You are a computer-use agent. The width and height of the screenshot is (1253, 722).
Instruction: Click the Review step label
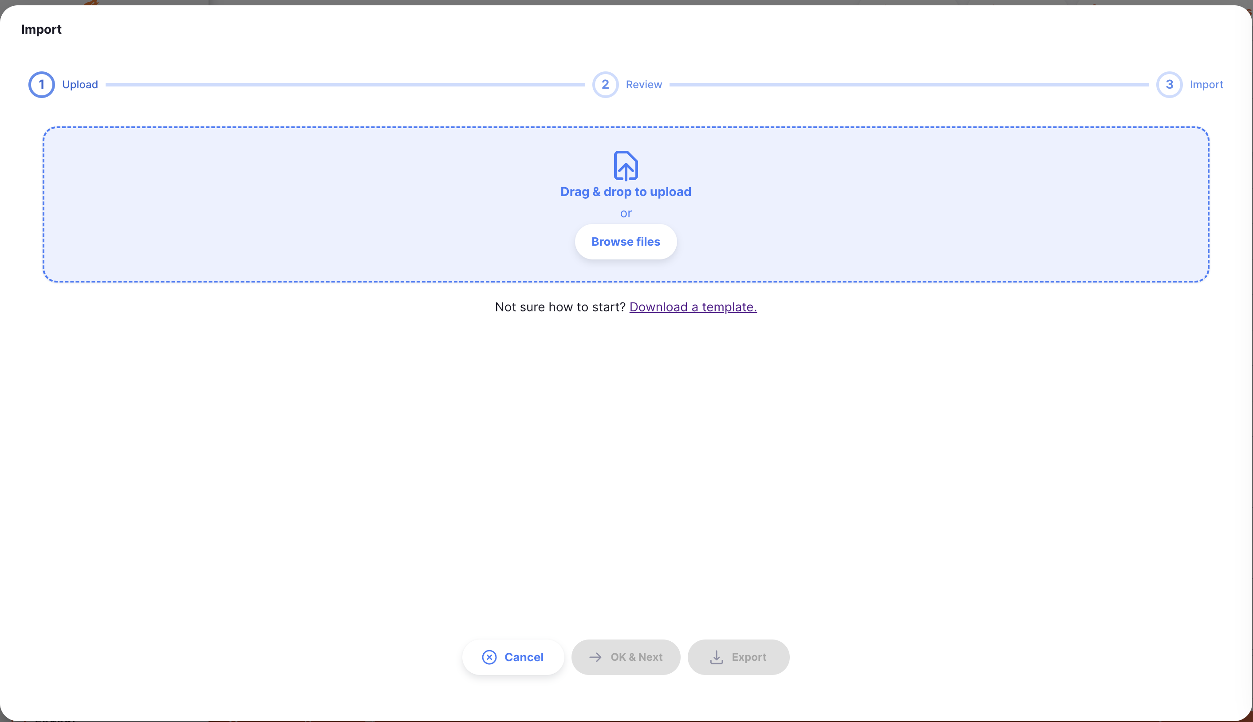click(643, 85)
